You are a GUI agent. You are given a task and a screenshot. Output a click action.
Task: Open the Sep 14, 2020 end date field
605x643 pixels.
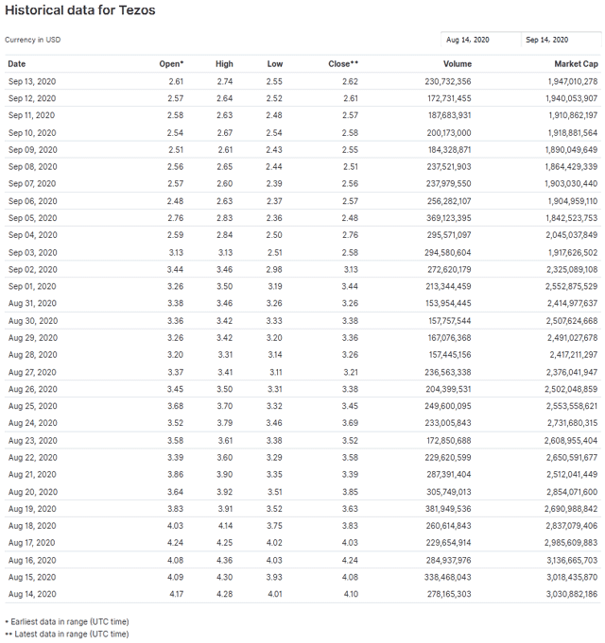tap(562, 40)
